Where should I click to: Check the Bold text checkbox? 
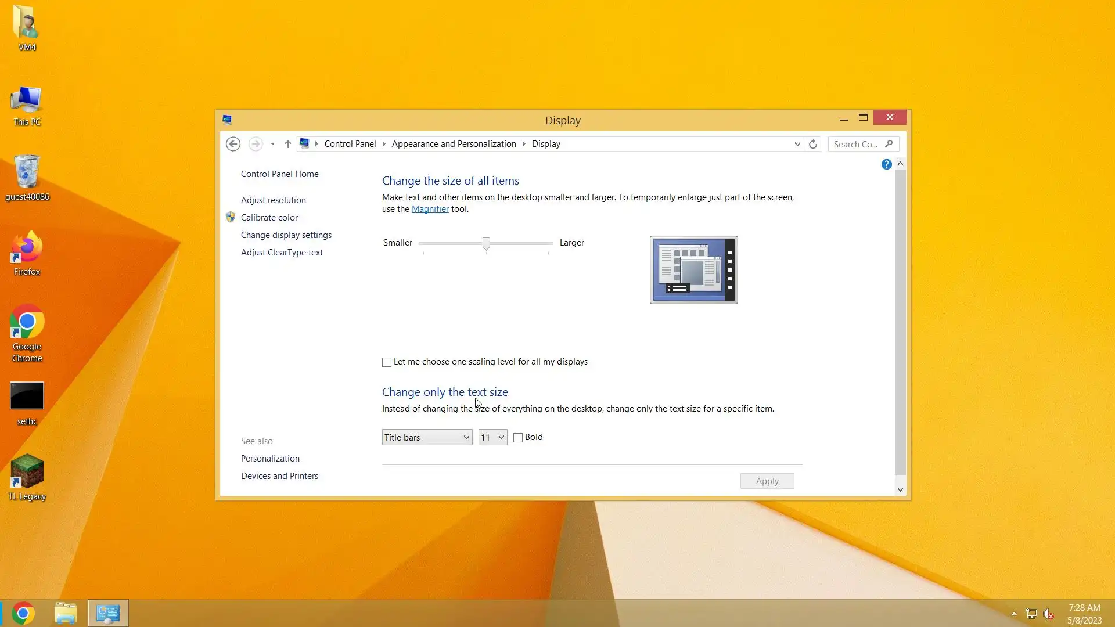518,438
